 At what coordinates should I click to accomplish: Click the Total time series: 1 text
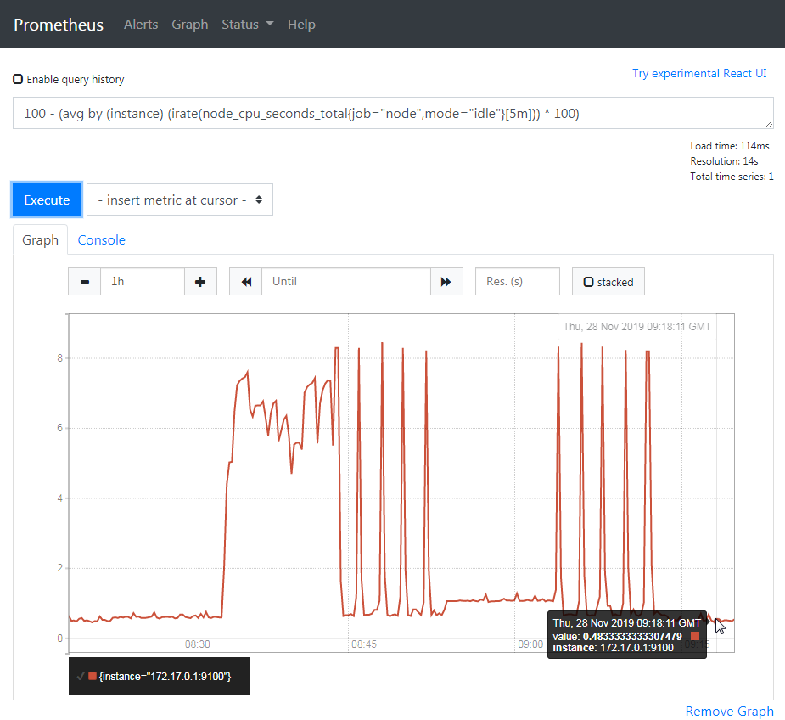[x=732, y=177]
